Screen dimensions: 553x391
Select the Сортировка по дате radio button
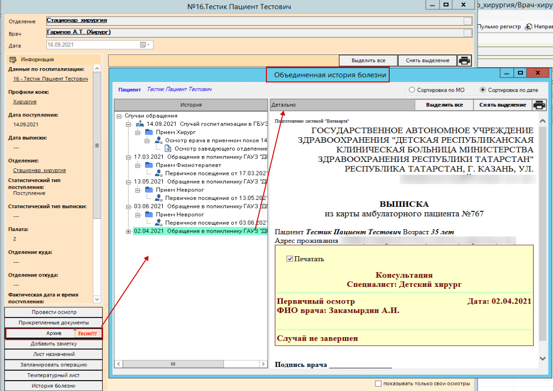click(x=483, y=90)
